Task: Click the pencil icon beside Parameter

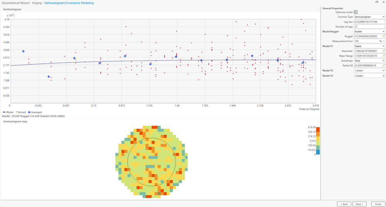Action: tap(383, 51)
